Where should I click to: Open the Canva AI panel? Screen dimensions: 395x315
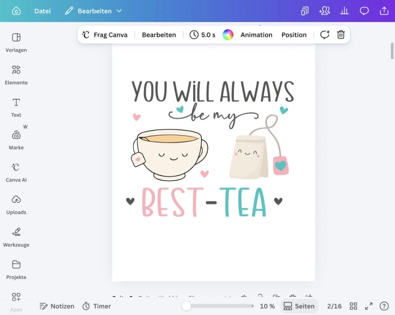coord(16,173)
